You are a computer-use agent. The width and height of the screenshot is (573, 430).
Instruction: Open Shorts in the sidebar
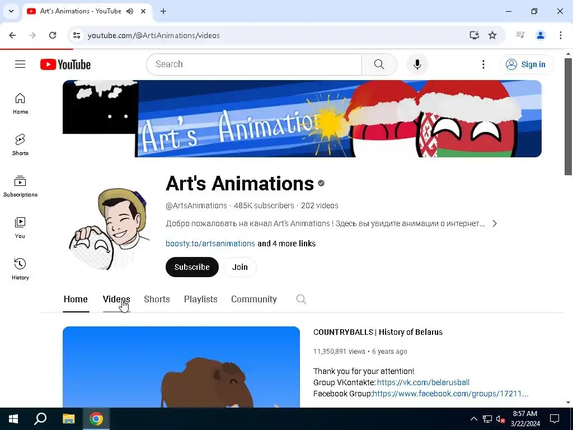(x=20, y=145)
